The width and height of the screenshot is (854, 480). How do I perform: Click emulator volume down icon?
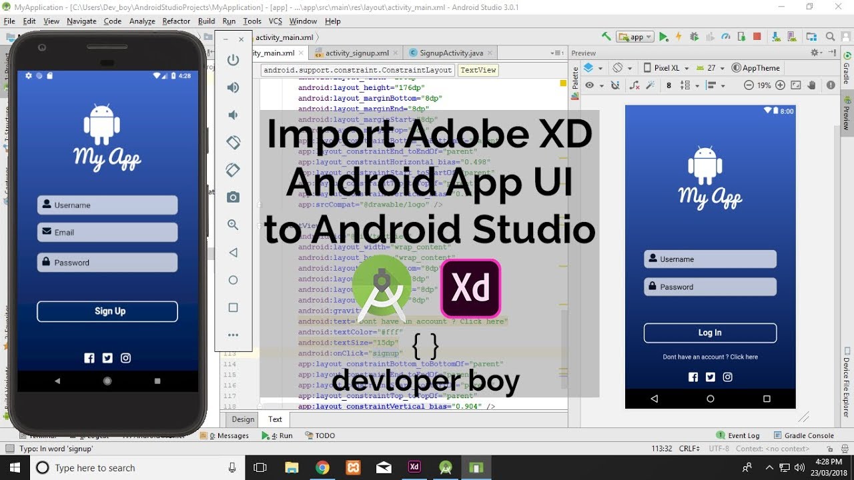tap(233, 115)
